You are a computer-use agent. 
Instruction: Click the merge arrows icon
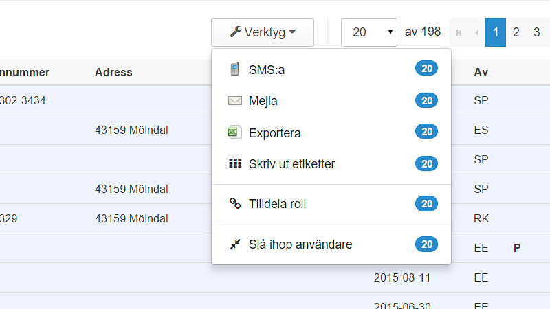tap(235, 244)
